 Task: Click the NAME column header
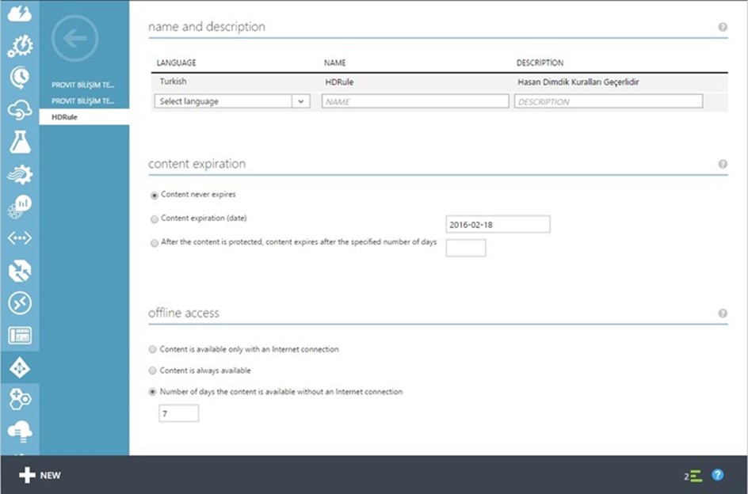pyautogui.click(x=335, y=63)
